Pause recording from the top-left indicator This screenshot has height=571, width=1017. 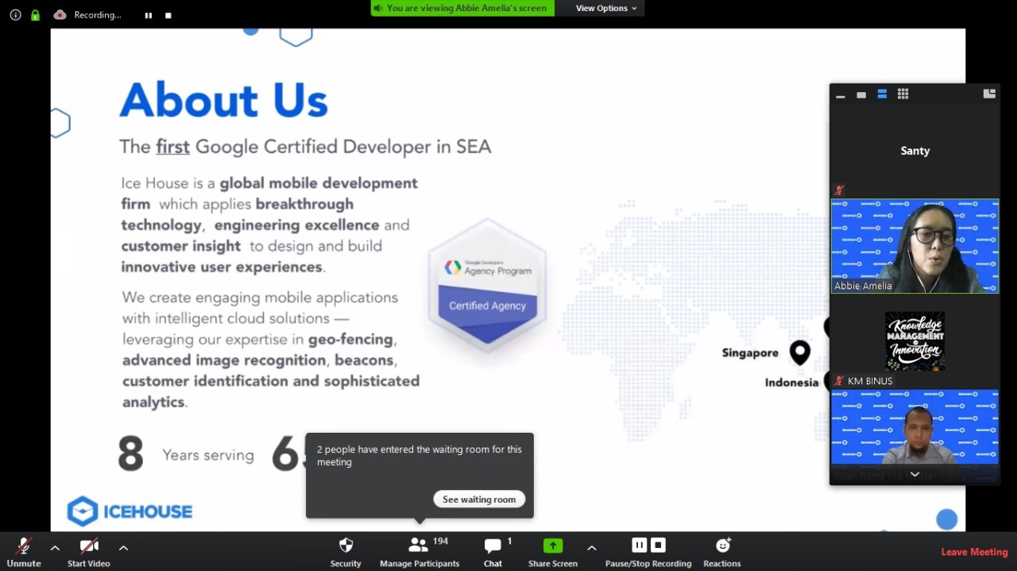pyautogui.click(x=149, y=15)
